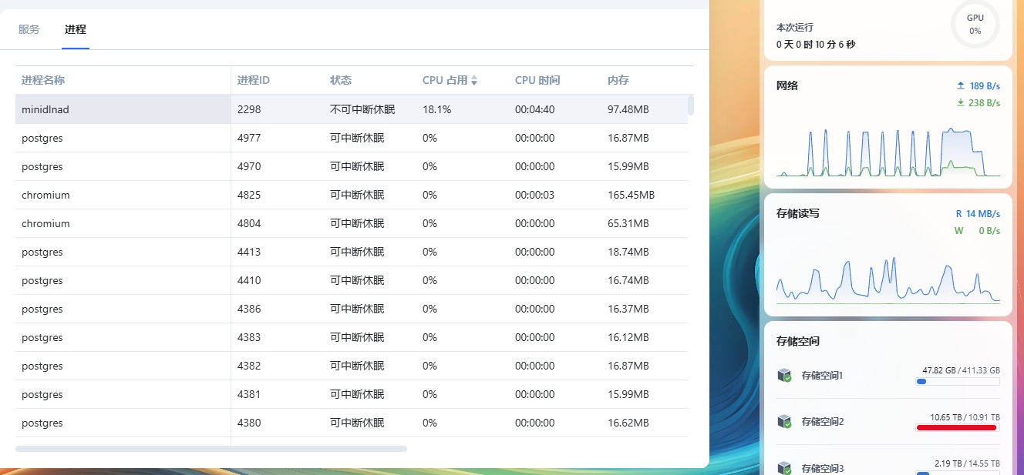This screenshot has height=475, width=1024.
Task: Open the 网络 widget title
Action: (x=787, y=85)
